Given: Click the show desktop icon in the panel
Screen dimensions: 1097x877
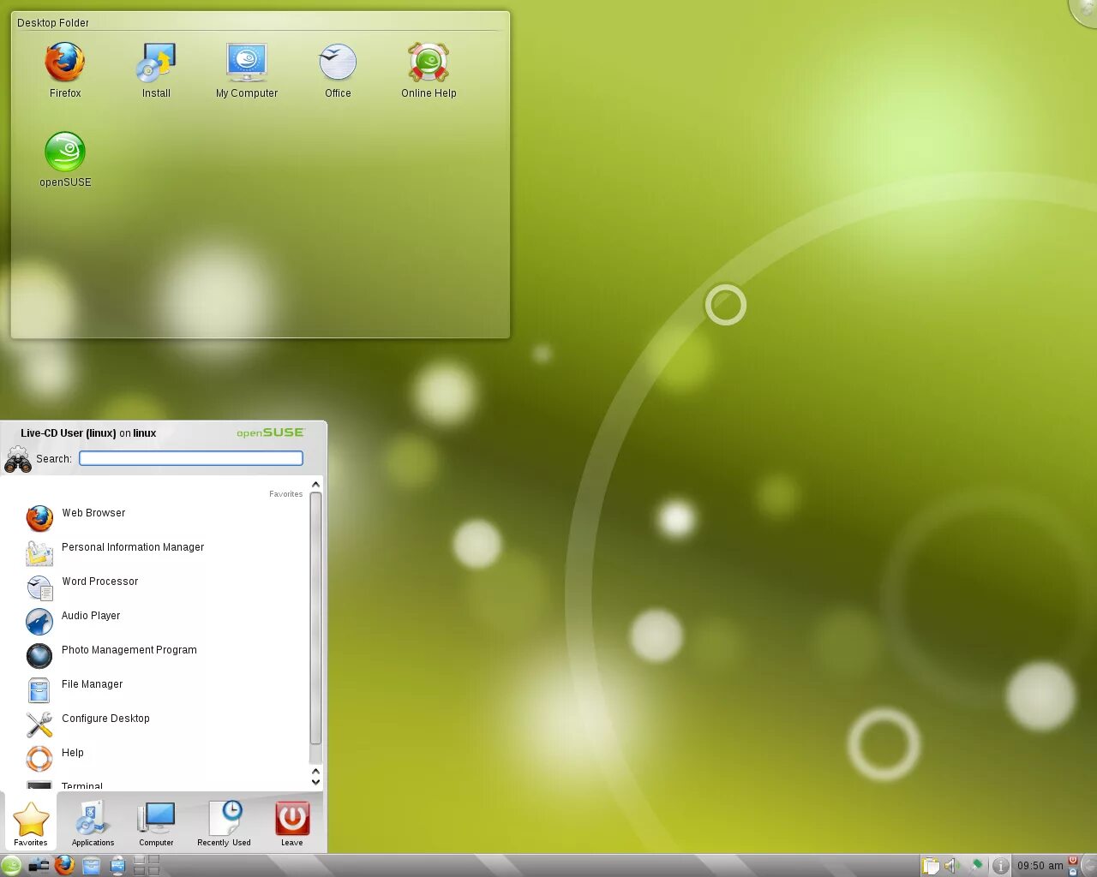Looking at the screenshot, I should tap(117, 865).
